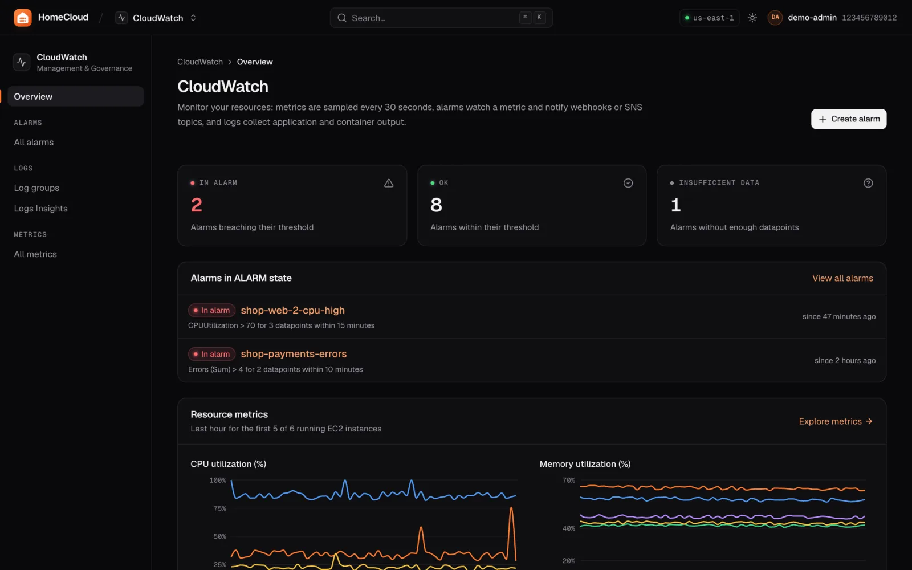Viewport: 912px width, 570px height.
Task: Toggle light/dark theme sun icon
Action: tap(752, 18)
